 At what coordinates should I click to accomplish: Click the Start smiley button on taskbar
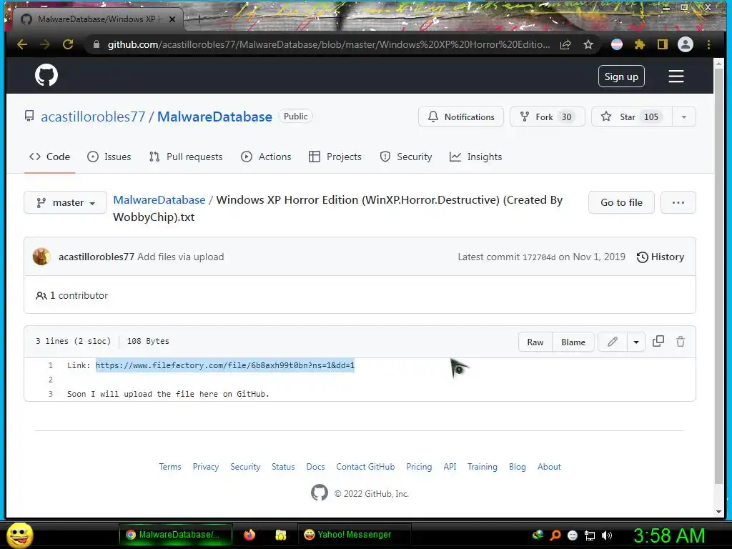click(20, 535)
